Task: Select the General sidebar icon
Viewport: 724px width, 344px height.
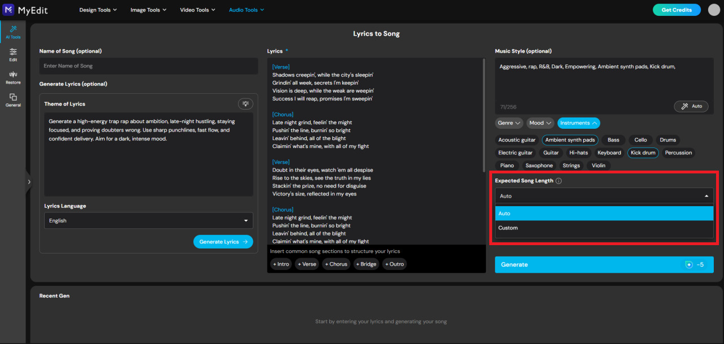Action: click(13, 100)
